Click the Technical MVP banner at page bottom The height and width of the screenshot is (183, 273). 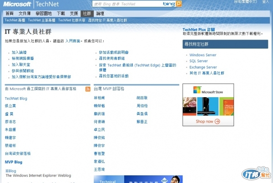pyautogui.click(x=138, y=179)
